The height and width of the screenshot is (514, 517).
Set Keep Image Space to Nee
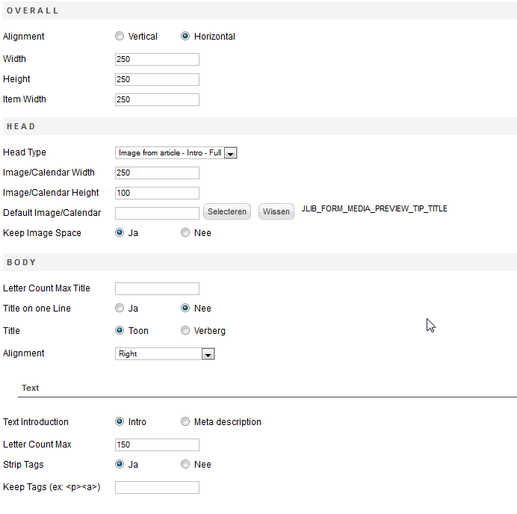pyautogui.click(x=185, y=233)
